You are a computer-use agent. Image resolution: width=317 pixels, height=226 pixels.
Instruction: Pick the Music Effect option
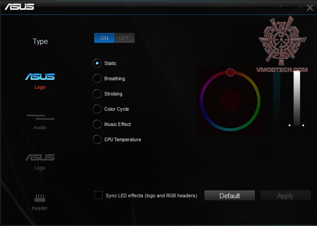click(97, 124)
